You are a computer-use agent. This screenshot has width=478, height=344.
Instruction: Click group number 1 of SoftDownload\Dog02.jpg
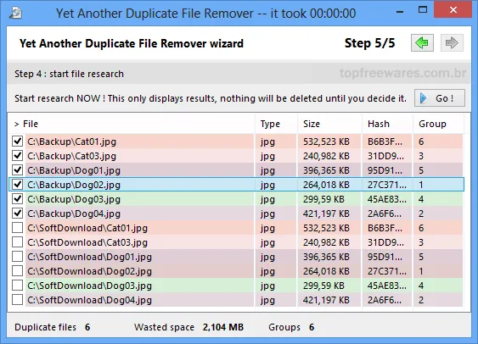(x=421, y=271)
